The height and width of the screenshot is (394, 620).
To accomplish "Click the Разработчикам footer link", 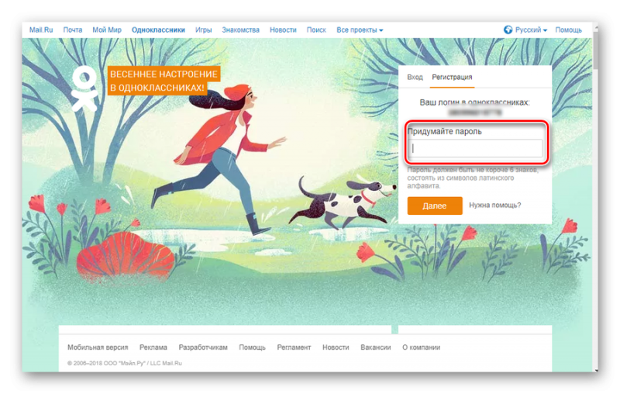I will click(203, 347).
